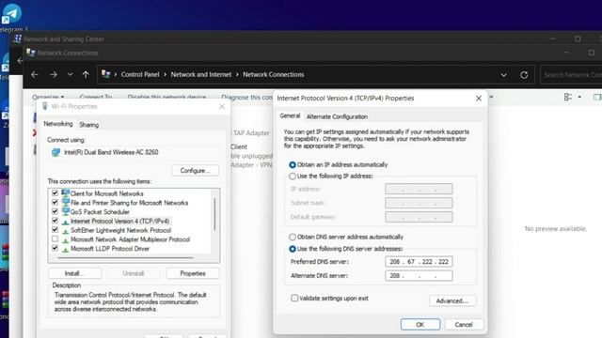Refresh the Network Connections window
This screenshot has width=602, height=338.
pos(524,75)
